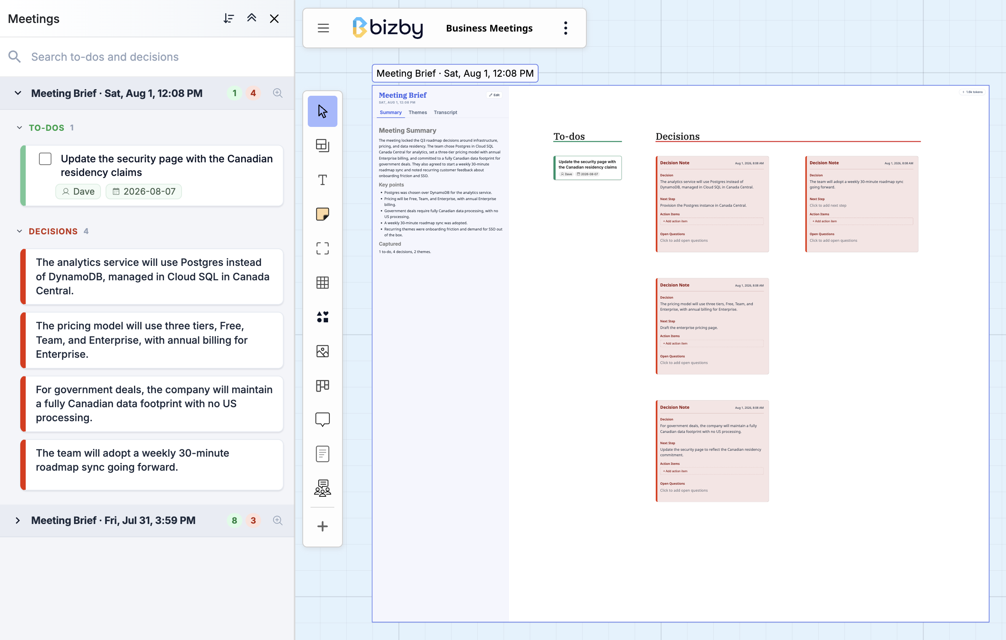Screen dimensions: 1006x640
Task: Select the image insert tool
Action: pos(322,351)
